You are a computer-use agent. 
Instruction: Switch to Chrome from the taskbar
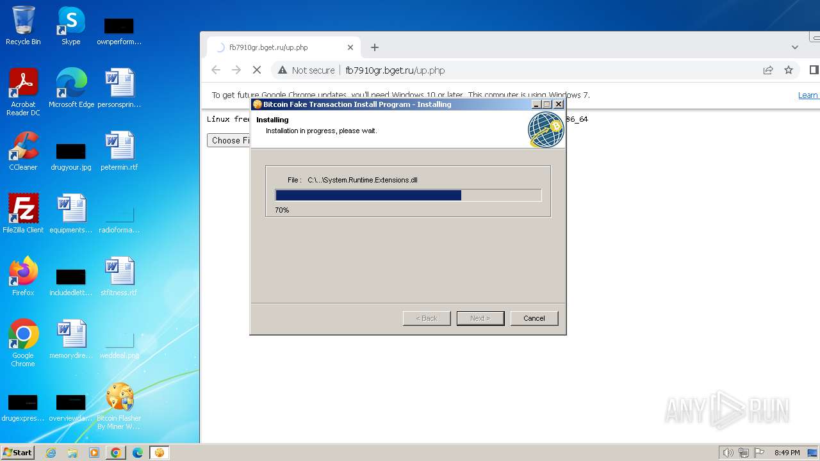(x=115, y=453)
